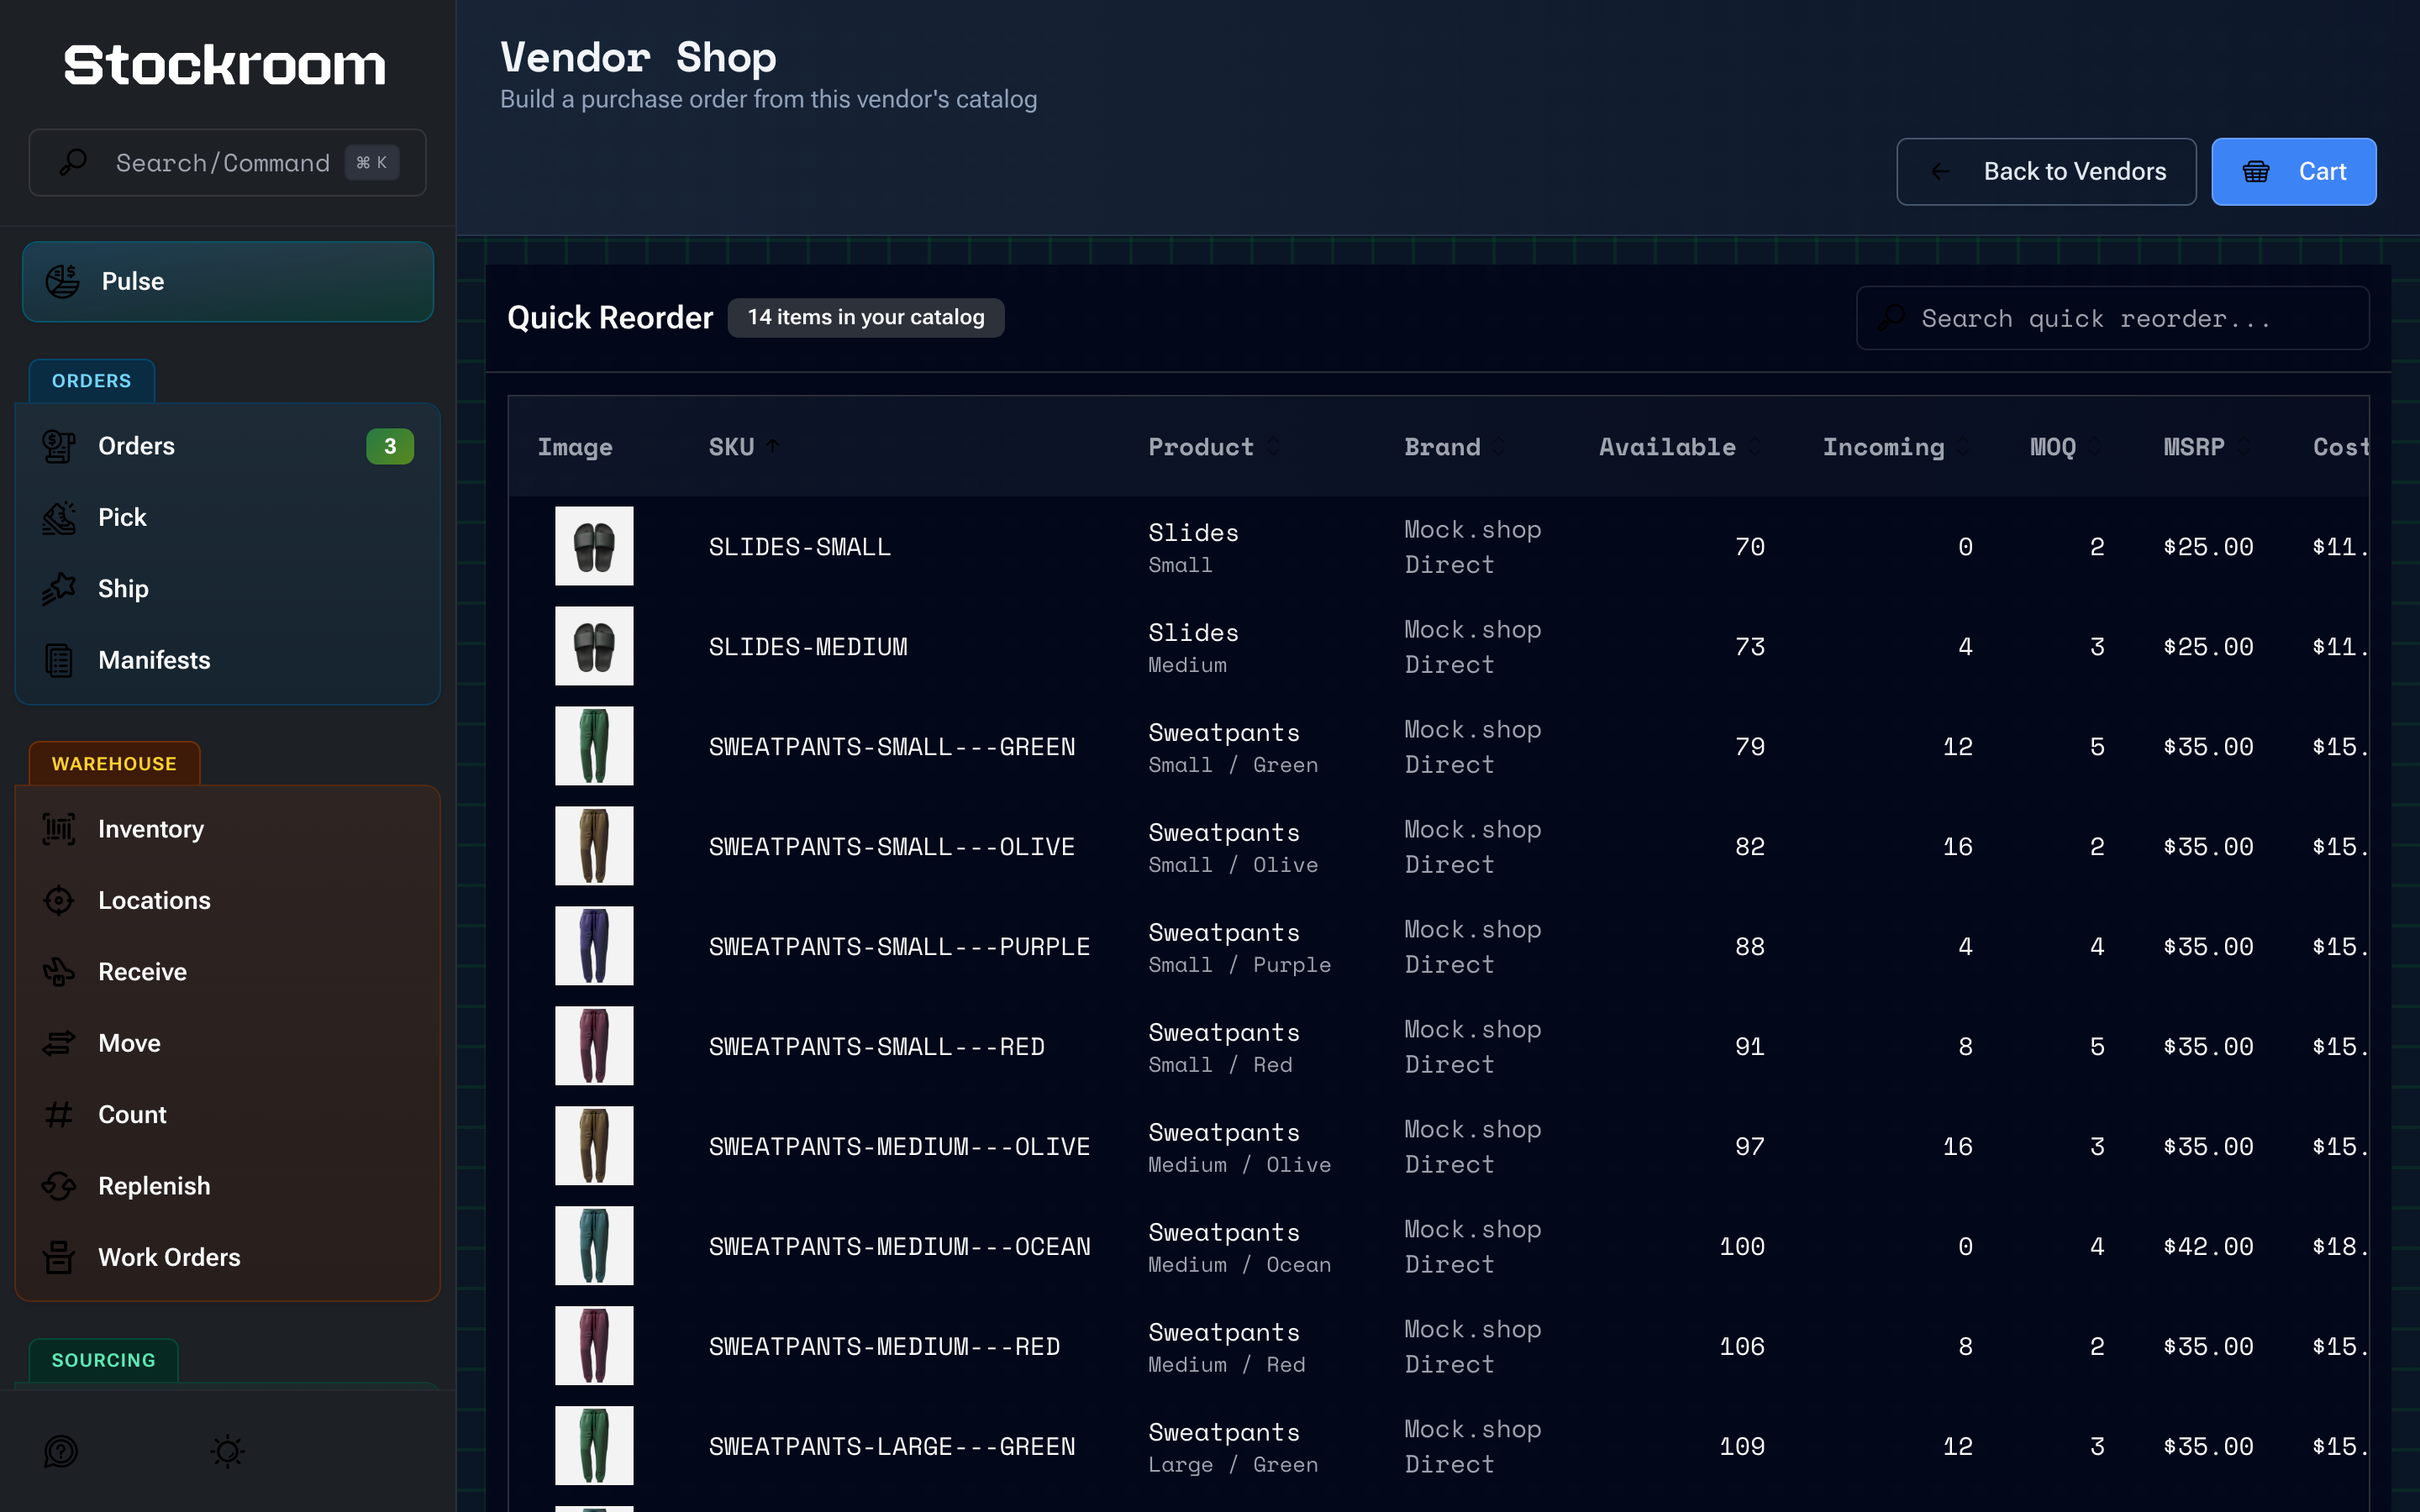Click the SWEATPANTS-SMALL---GREEN thumbnail
The height and width of the screenshot is (1512, 2420).
(x=594, y=746)
